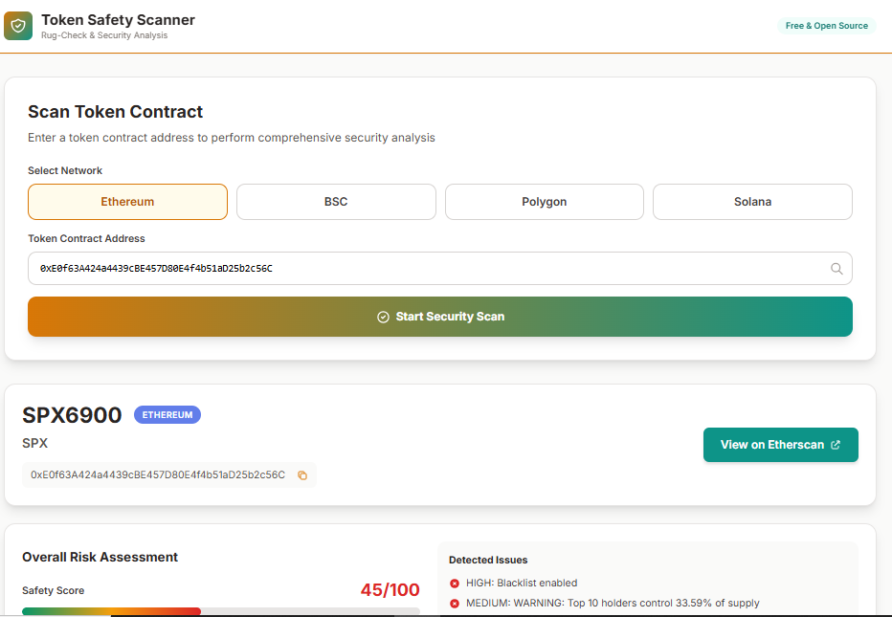Click the red error icon beside MEDIUM warning

pos(455,603)
